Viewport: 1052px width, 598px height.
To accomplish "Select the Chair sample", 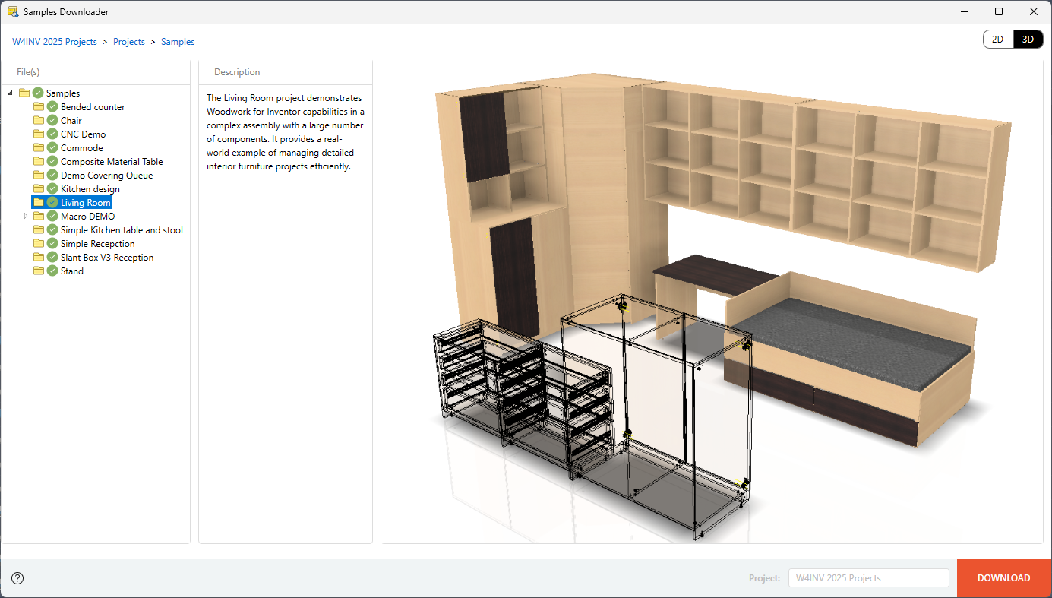I will tap(71, 121).
